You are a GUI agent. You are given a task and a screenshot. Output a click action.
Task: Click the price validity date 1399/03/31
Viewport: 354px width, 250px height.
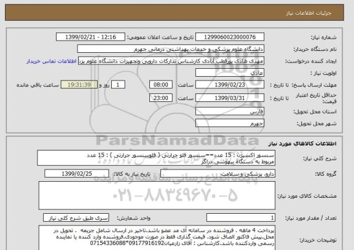click(x=230, y=98)
